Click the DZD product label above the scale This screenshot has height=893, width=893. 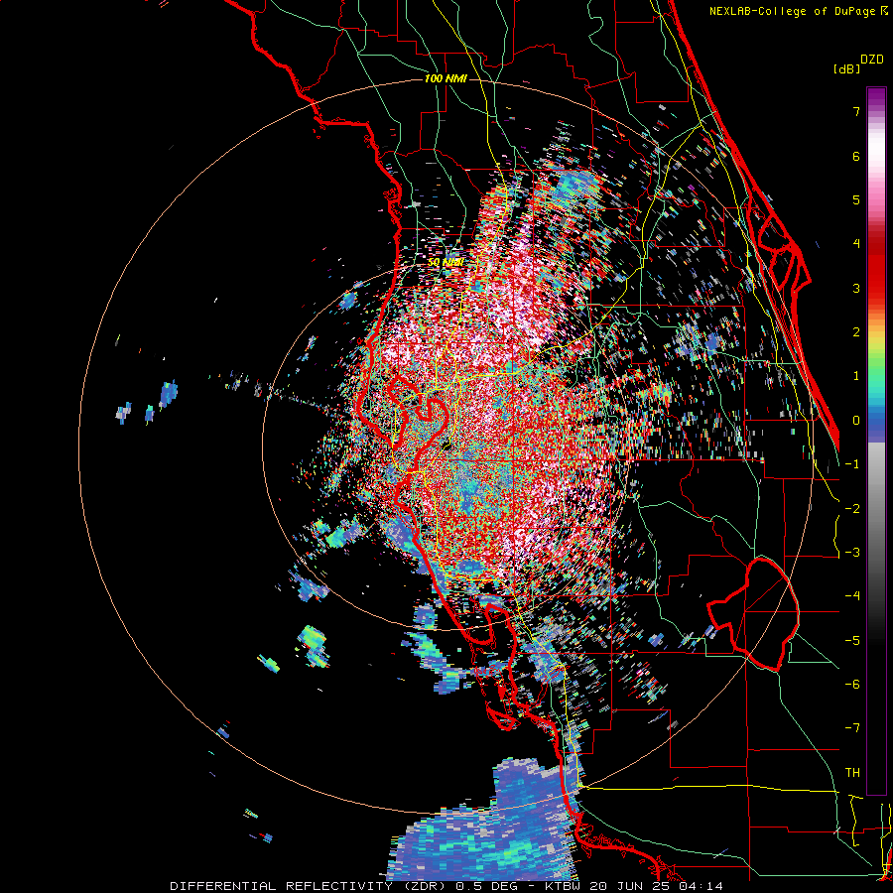872,60
